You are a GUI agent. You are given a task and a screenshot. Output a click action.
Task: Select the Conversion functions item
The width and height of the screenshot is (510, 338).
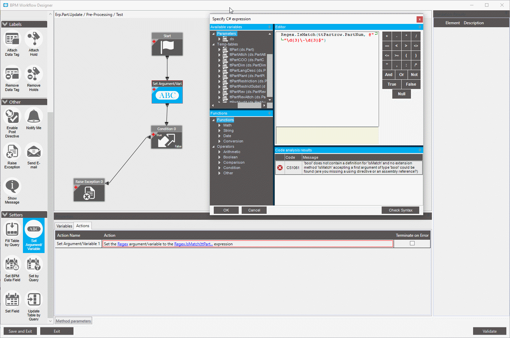click(x=233, y=141)
